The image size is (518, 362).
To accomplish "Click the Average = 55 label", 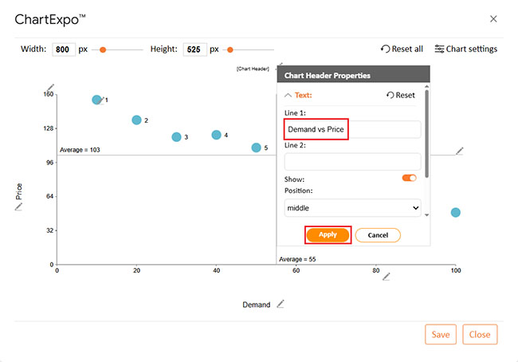I will coord(297,259).
